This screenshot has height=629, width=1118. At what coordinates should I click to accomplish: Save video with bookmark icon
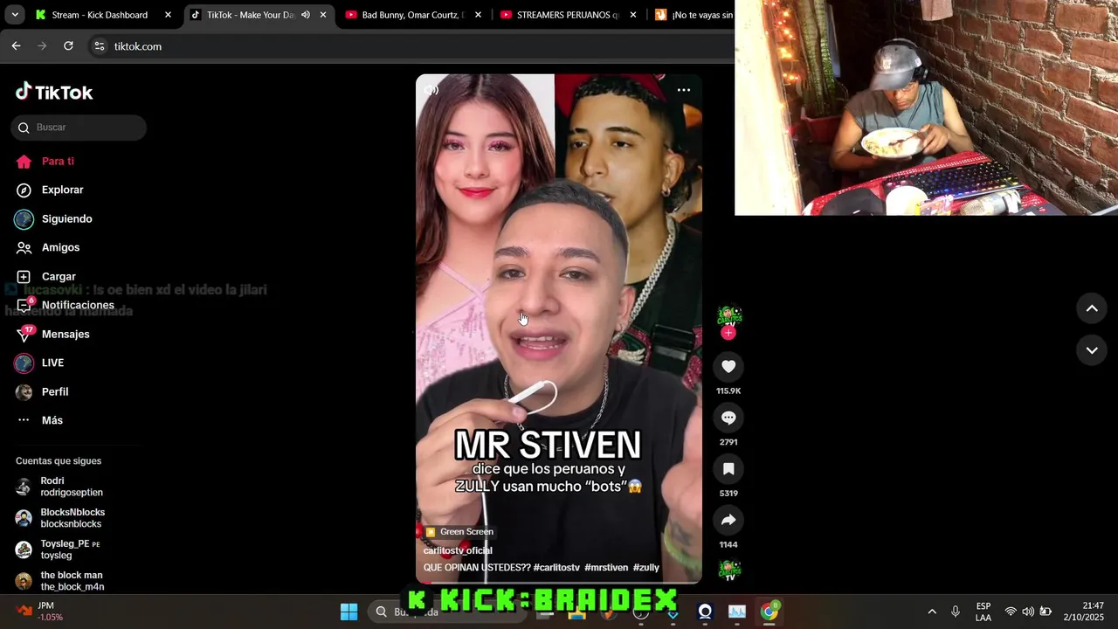point(728,469)
